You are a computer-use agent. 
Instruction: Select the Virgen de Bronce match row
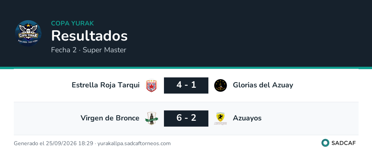click(186, 119)
